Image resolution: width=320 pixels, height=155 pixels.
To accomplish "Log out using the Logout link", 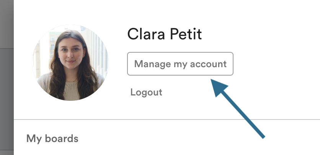I will 146,92.
